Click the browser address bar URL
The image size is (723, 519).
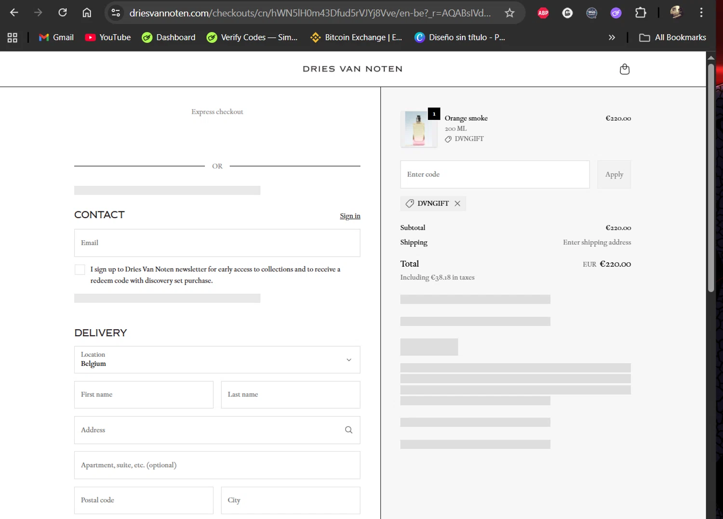(310, 13)
